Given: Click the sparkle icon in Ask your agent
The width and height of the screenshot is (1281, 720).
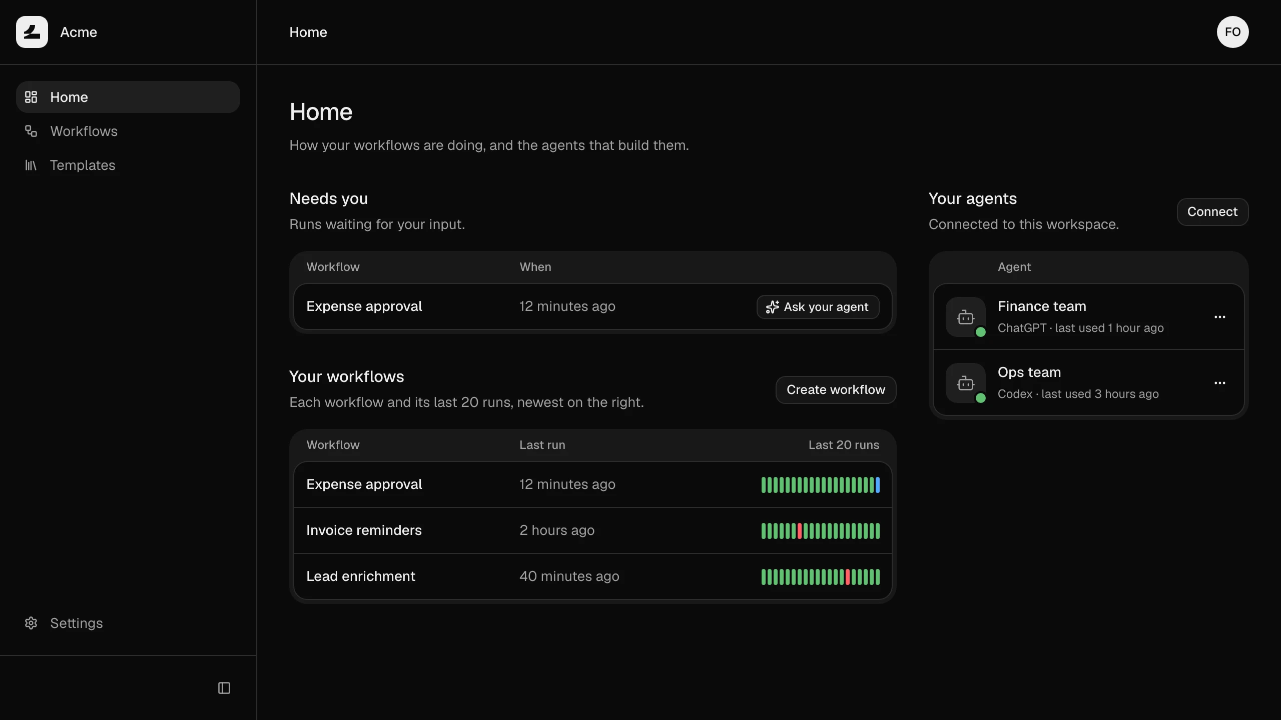Looking at the screenshot, I should coord(773,307).
